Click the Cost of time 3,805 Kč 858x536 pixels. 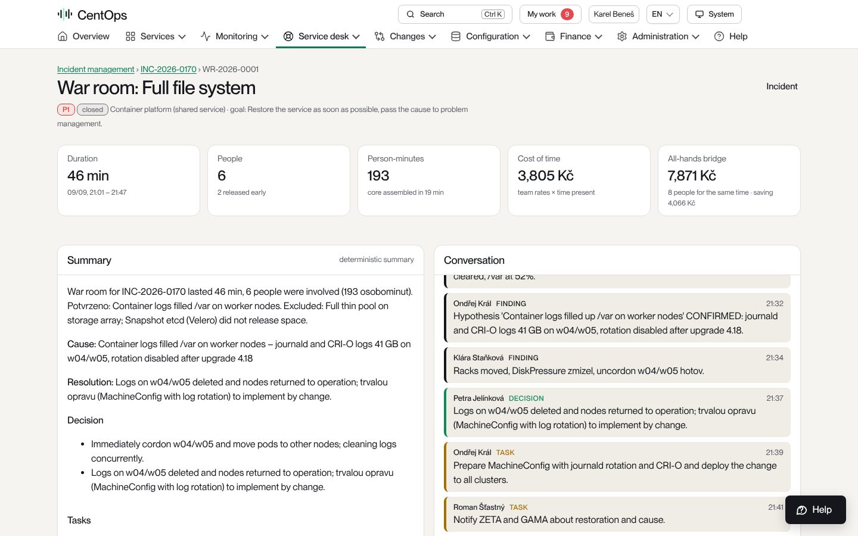[x=546, y=176]
